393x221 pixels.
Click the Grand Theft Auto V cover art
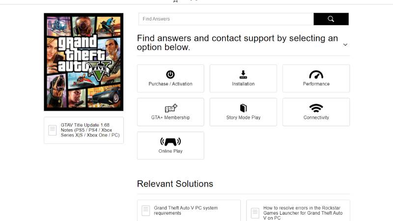(x=84, y=62)
